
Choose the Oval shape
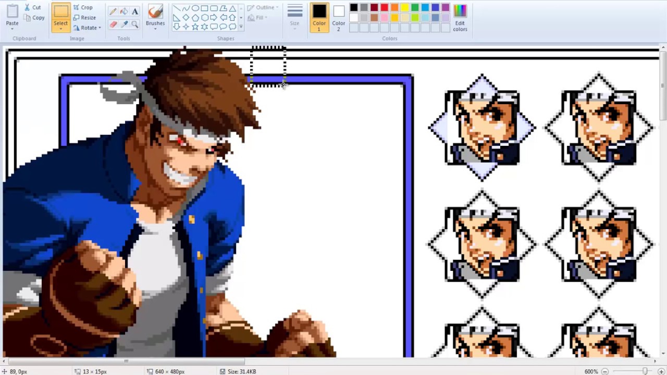pyautogui.click(x=195, y=8)
